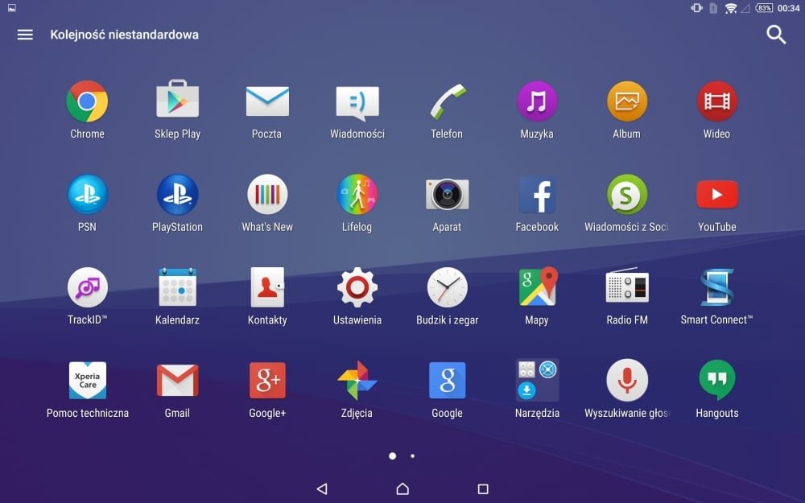Open the Album gallery app
Image resolution: width=805 pixels, height=503 pixels.
(x=627, y=101)
